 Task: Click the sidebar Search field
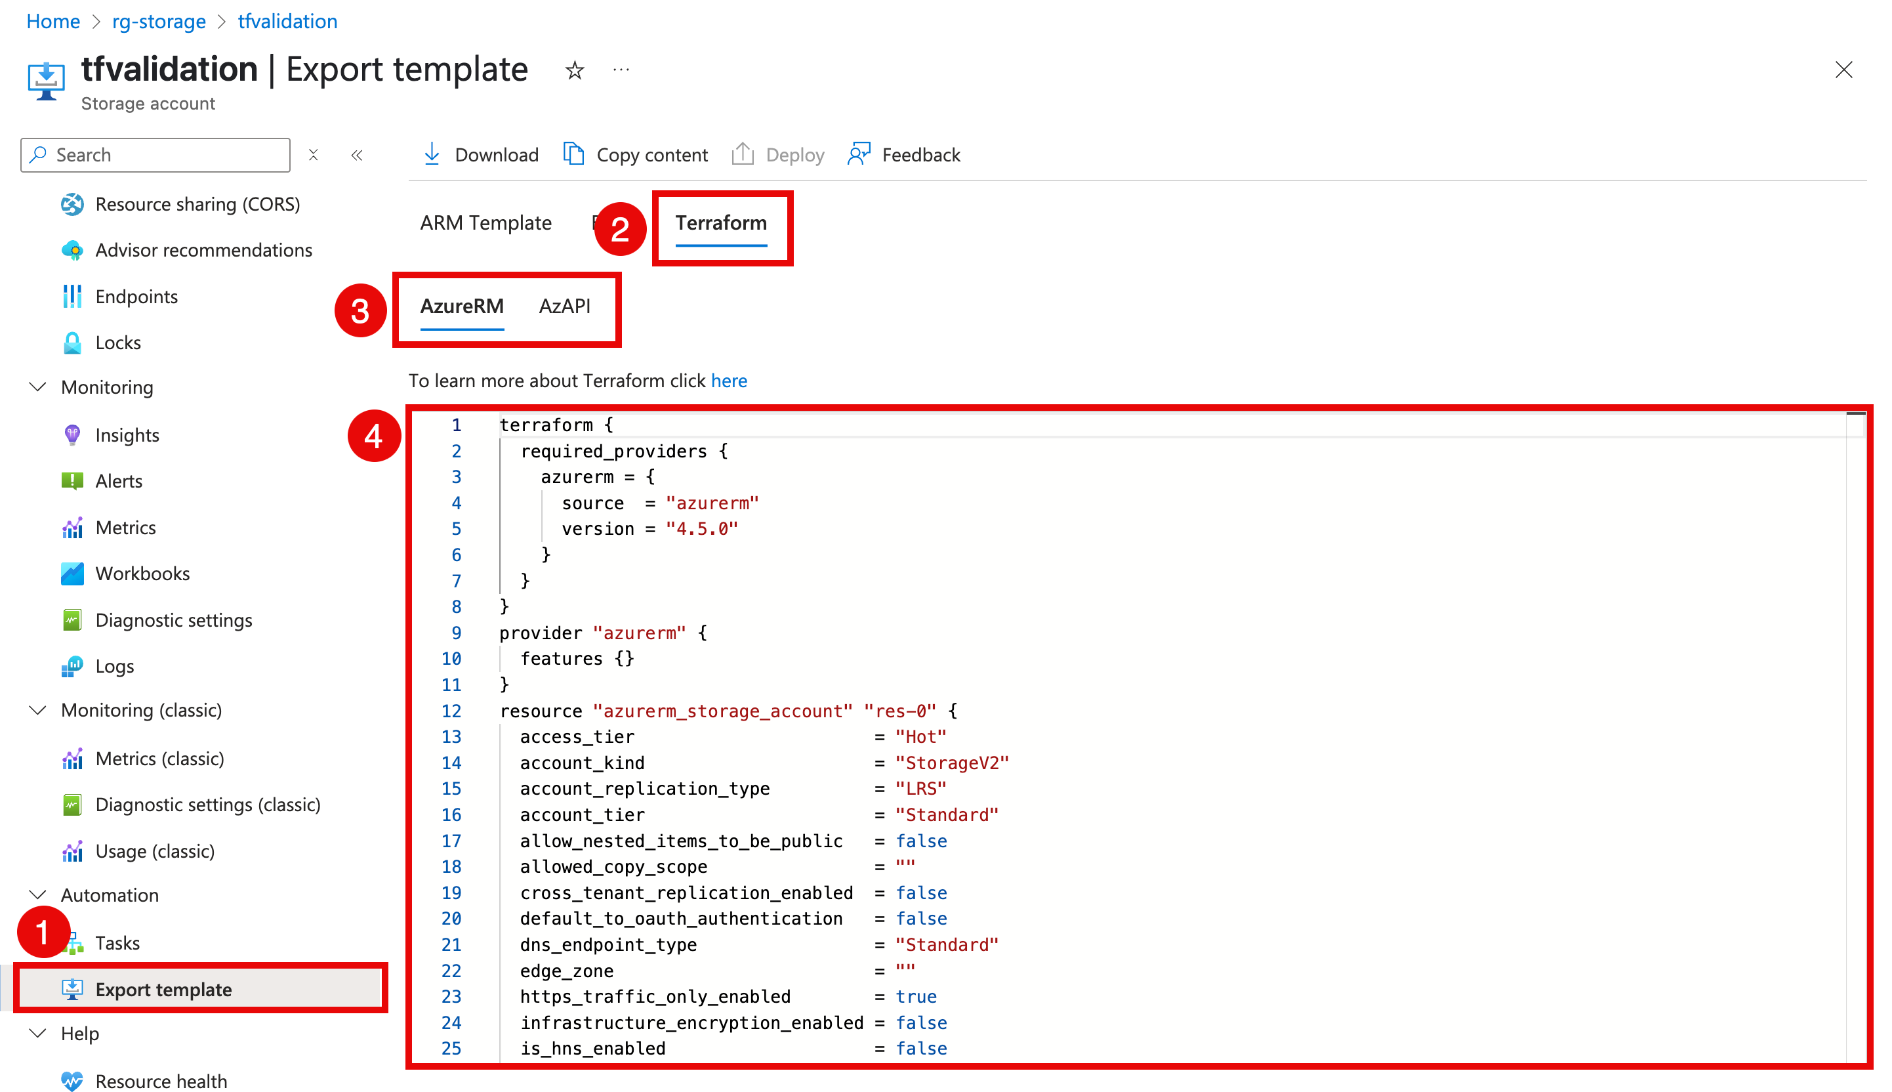pyautogui.click(x=155, y=154)
